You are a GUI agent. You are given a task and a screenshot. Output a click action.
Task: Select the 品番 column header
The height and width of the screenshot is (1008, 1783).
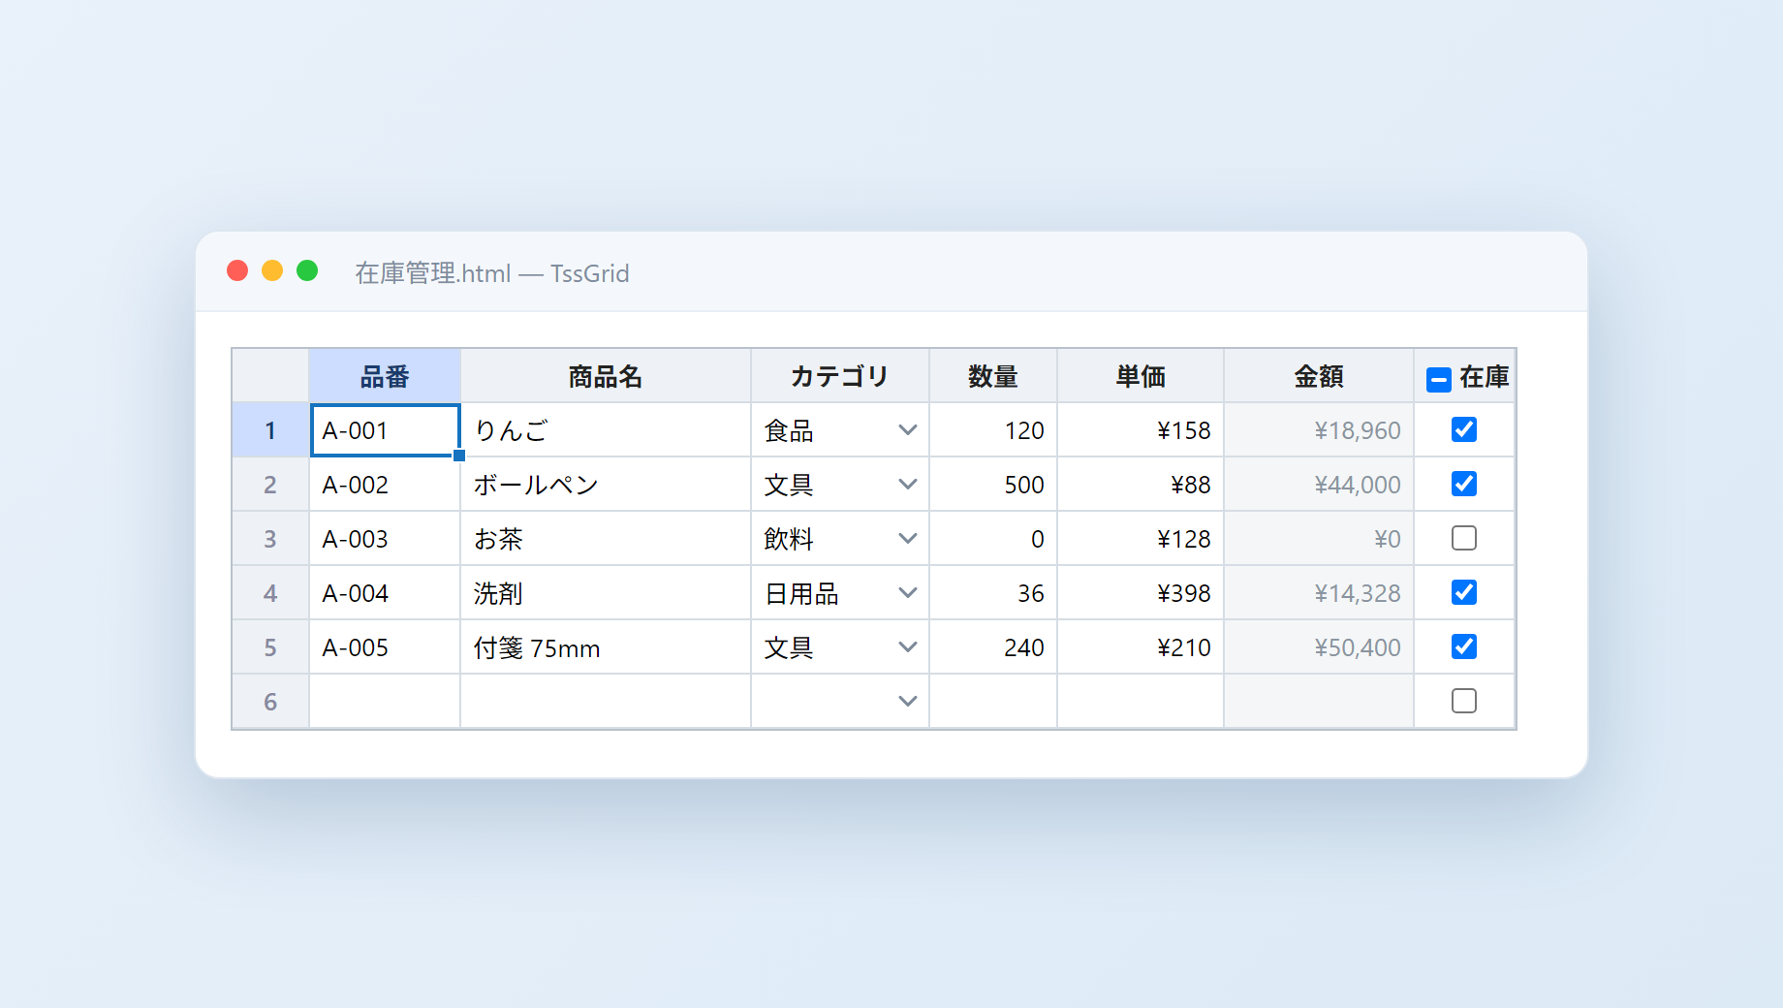pos(385,376)
